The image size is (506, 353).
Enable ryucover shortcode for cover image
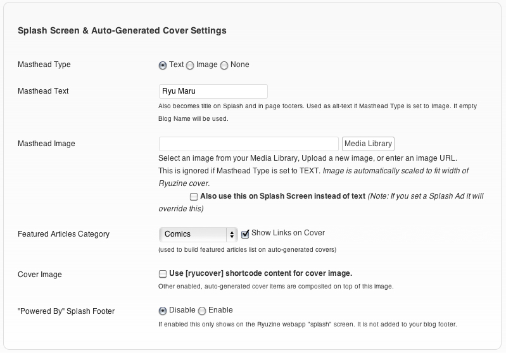tap(163, 274)
